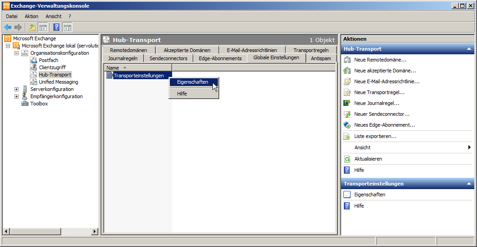Viewport: 477px width, 247px height.
Task: Click Neue Transportregel… action link
Action: pos(379,92)
